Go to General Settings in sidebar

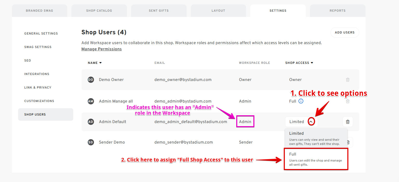click(41, 33)
